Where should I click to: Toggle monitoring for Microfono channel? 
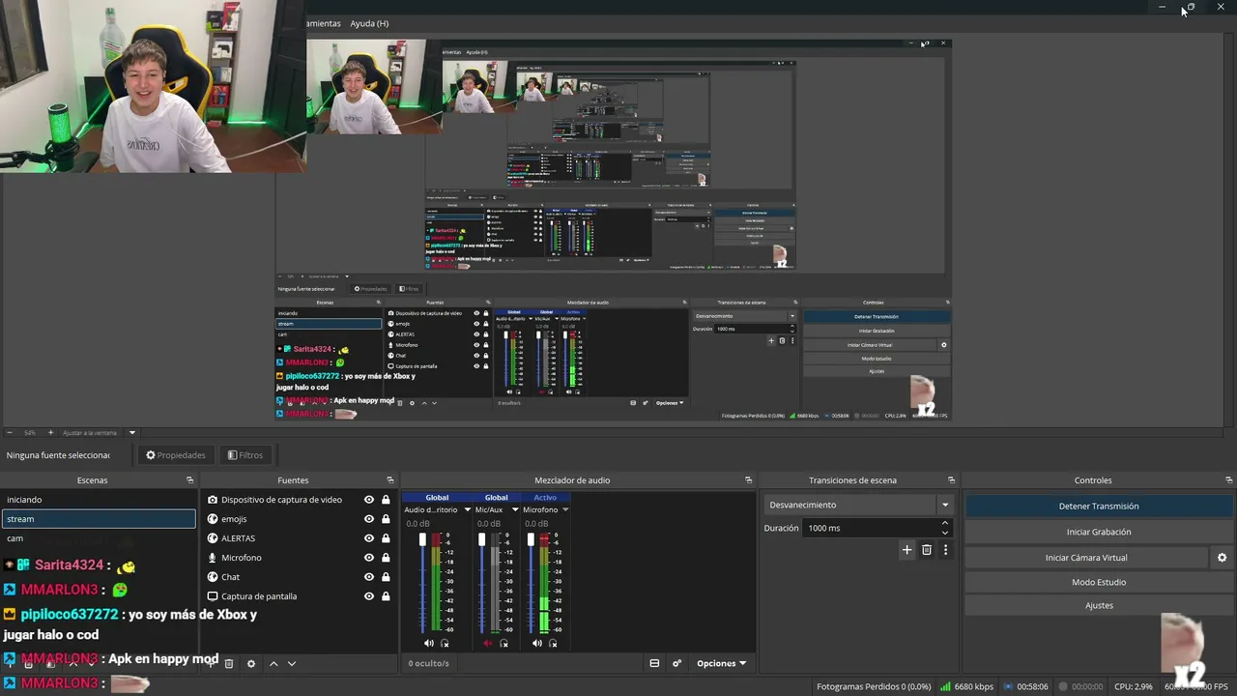point(552,643)
